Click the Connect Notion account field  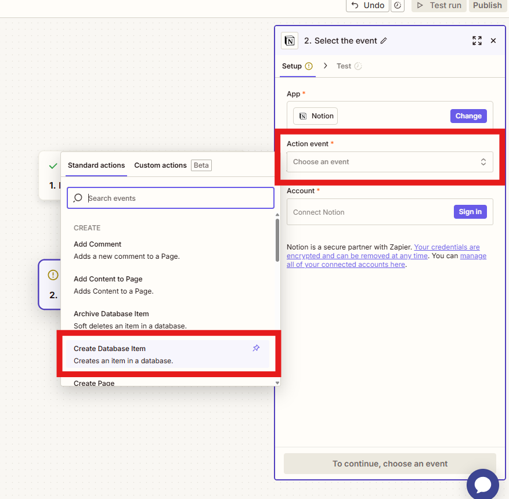point(390,212)
